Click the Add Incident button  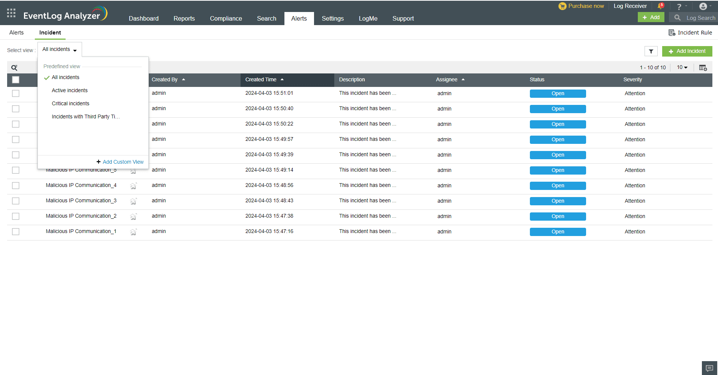click(x=687, y=51)
